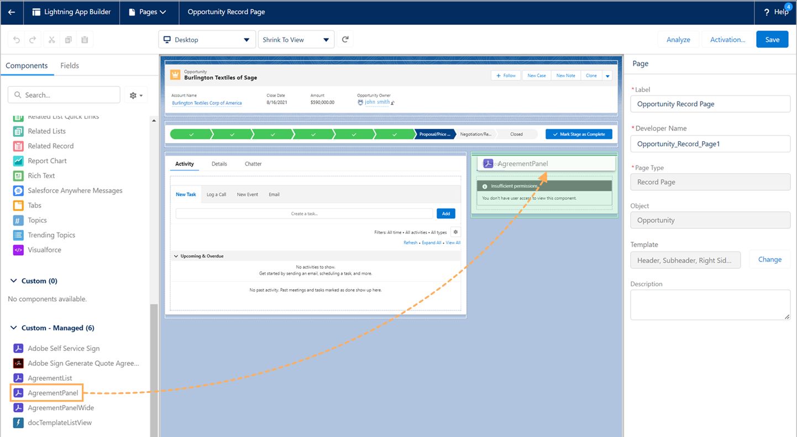Click the components Search field
This screenshot has width=797, height=437.
coord(64,95)
